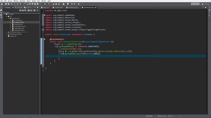Expand LandMine.java in the tree
Image resolution: width=211 pixels, height=118 pixels.
[x=10, y=24]
